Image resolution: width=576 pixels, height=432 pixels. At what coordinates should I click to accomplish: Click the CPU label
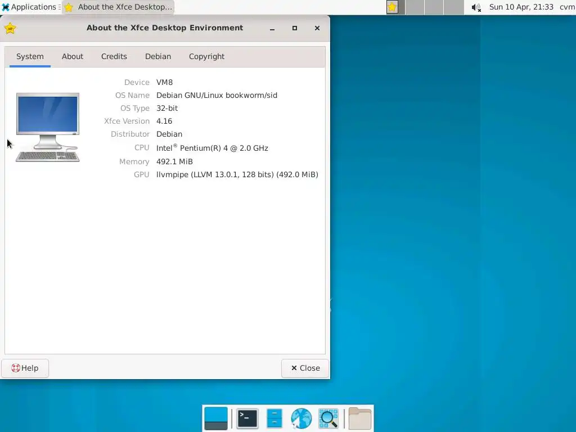142,148
